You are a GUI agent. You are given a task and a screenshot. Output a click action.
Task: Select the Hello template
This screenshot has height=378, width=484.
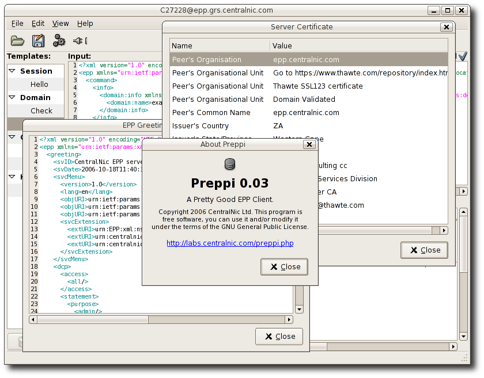[39, 85]
